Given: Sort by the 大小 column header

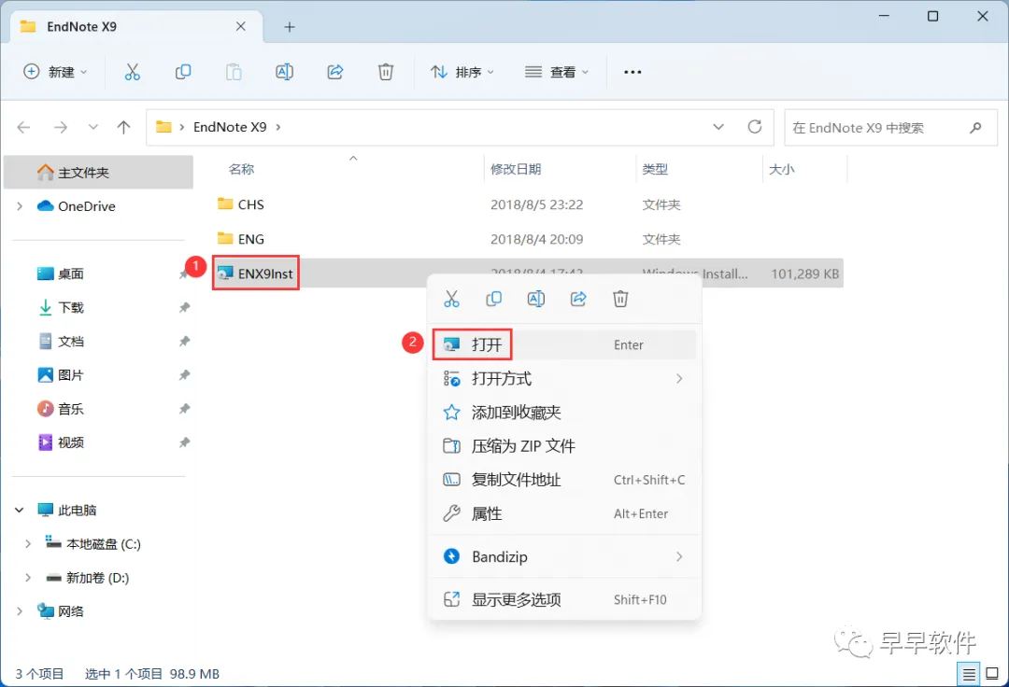Looking at the screenshot, I should coord(781,169).
